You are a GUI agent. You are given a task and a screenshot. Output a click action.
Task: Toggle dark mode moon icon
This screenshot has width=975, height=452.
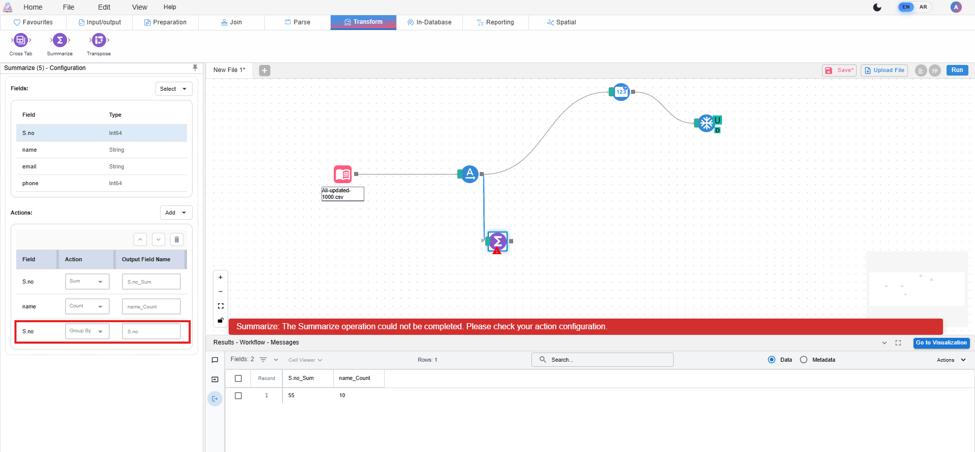coord(877,7)
